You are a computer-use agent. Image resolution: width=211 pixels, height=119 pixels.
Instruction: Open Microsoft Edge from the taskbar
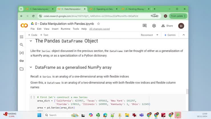(x=105, y=115)
